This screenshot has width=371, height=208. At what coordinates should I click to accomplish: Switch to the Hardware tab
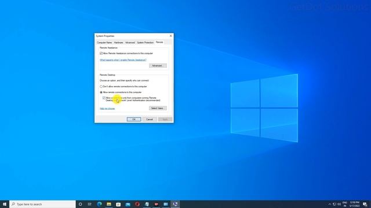click(x=118, y=42)
